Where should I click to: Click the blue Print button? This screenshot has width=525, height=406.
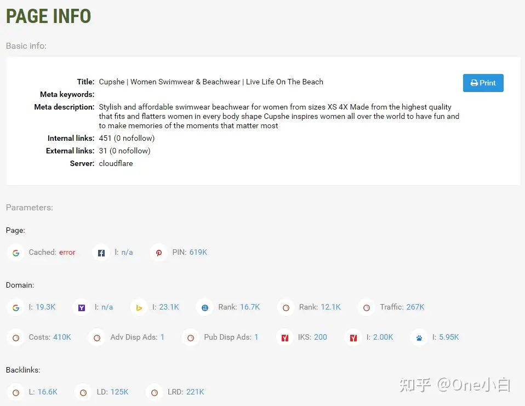[483, 83]
